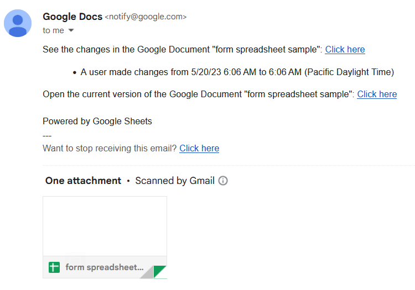415x290 pixels.
Task: Open "Click here" link to see changes
Action: (x=345, y=50)
